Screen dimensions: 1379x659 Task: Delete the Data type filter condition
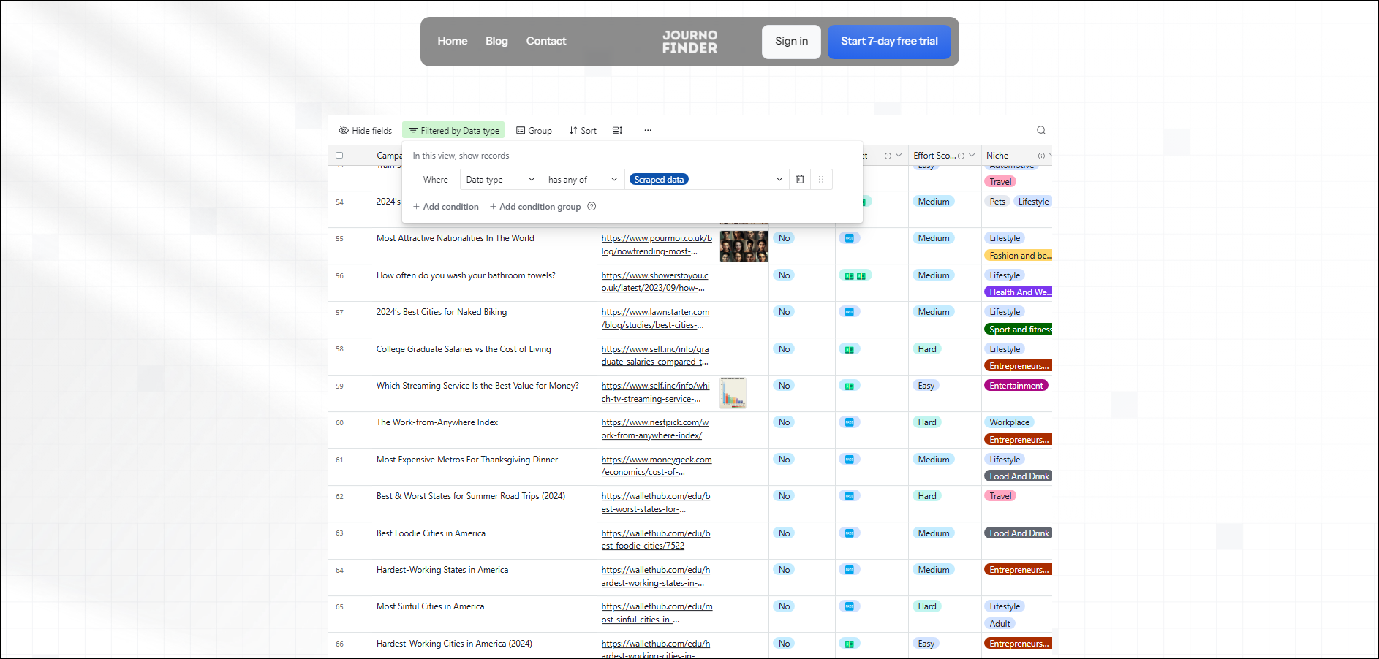coord(800,179)
